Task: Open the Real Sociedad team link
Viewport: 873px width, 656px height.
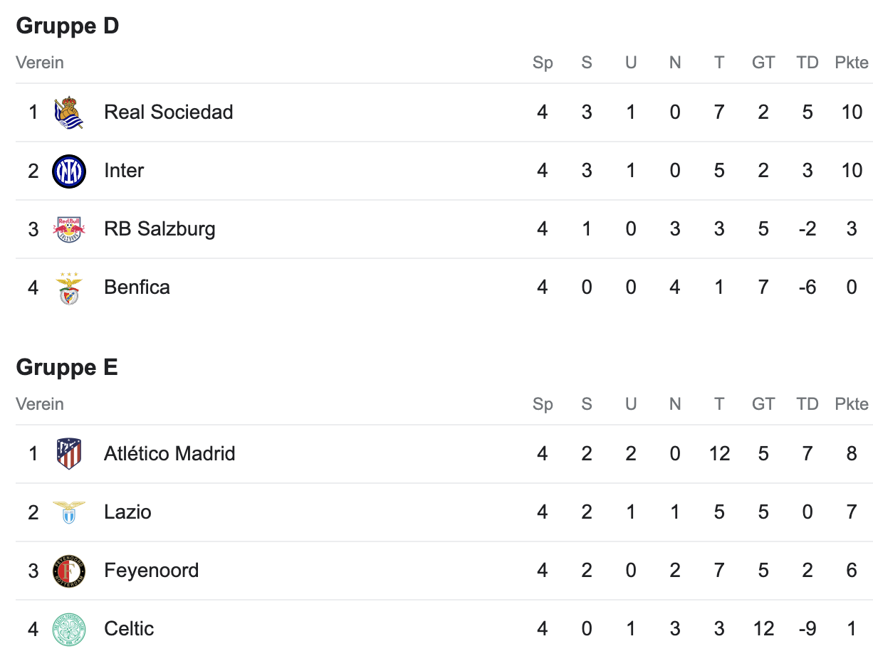Action: (x=169, y=112)
